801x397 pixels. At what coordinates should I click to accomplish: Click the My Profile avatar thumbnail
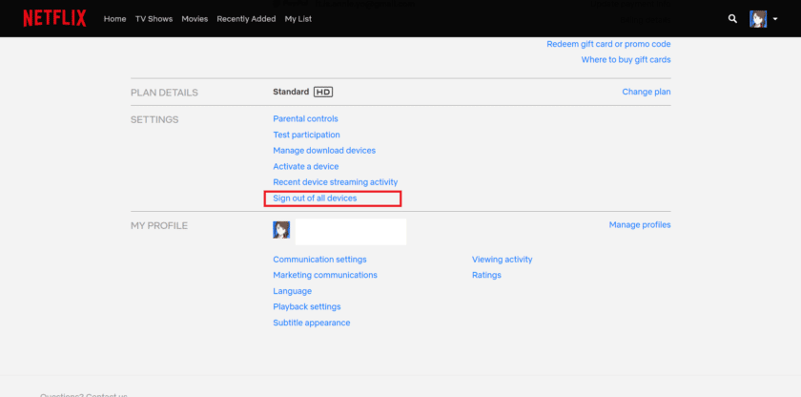tap(281, 230)
